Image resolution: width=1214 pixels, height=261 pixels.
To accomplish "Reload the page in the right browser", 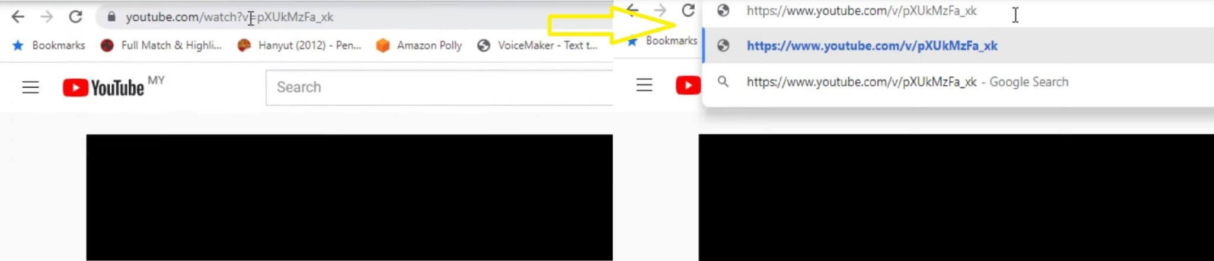I will [688, 10].
